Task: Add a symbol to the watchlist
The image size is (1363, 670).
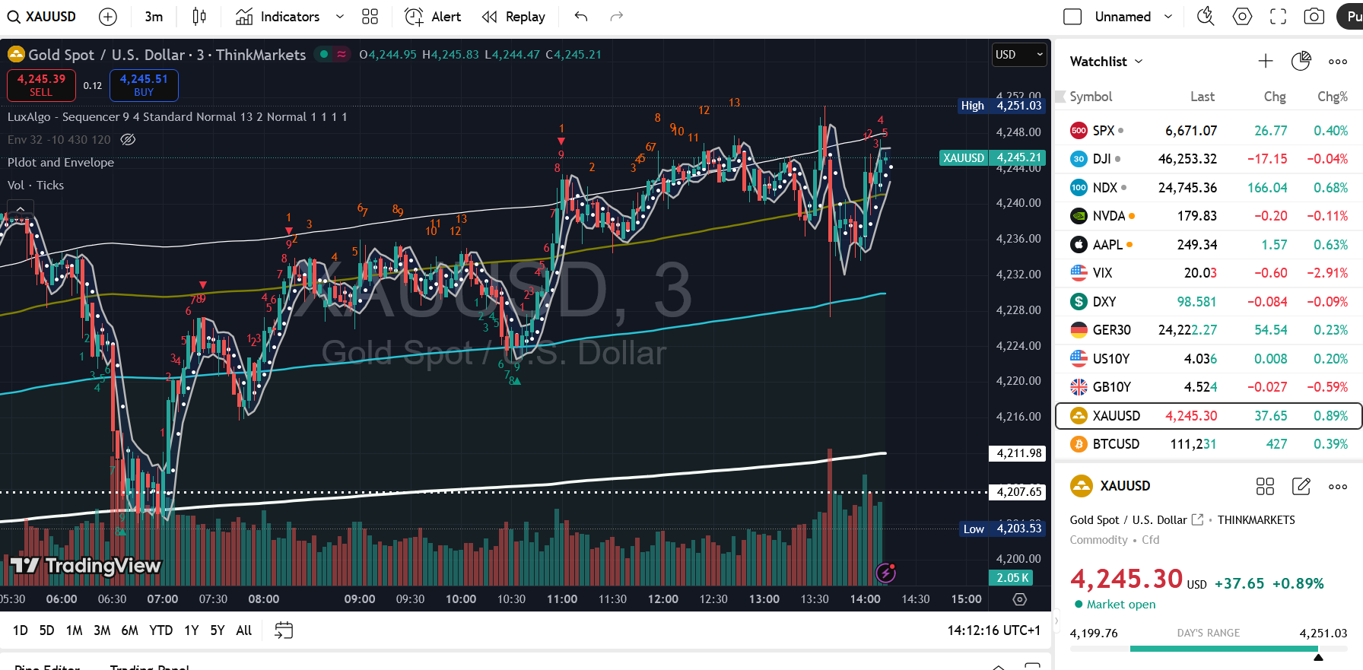Action: click(1266, 62)
